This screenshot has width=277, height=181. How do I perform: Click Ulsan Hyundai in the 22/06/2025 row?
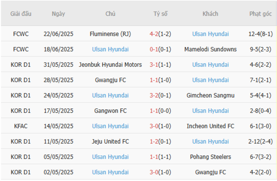click(x=211, y=34)
